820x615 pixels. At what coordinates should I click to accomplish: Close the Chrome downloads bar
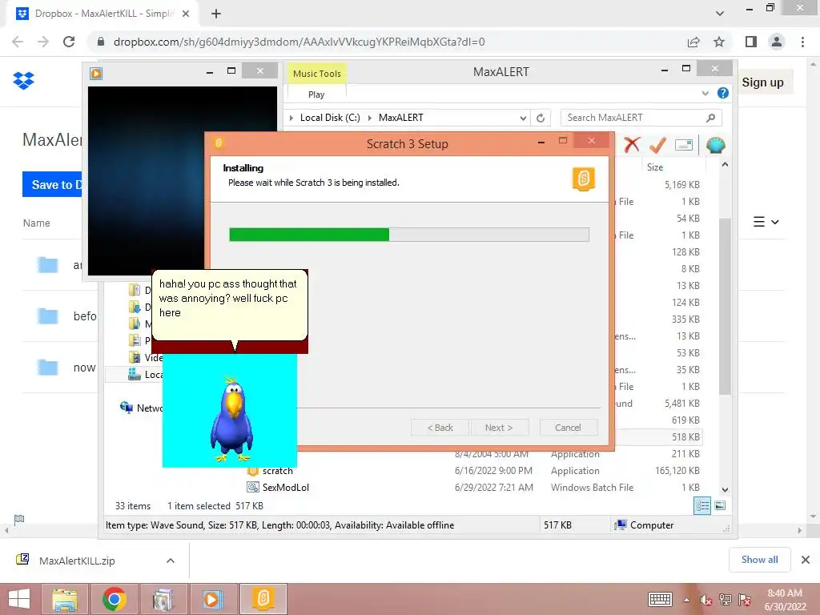click(806, 560)
